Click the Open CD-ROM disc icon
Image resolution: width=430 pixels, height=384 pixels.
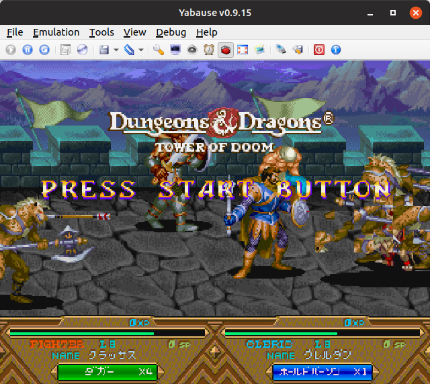[x=82, y=50]
